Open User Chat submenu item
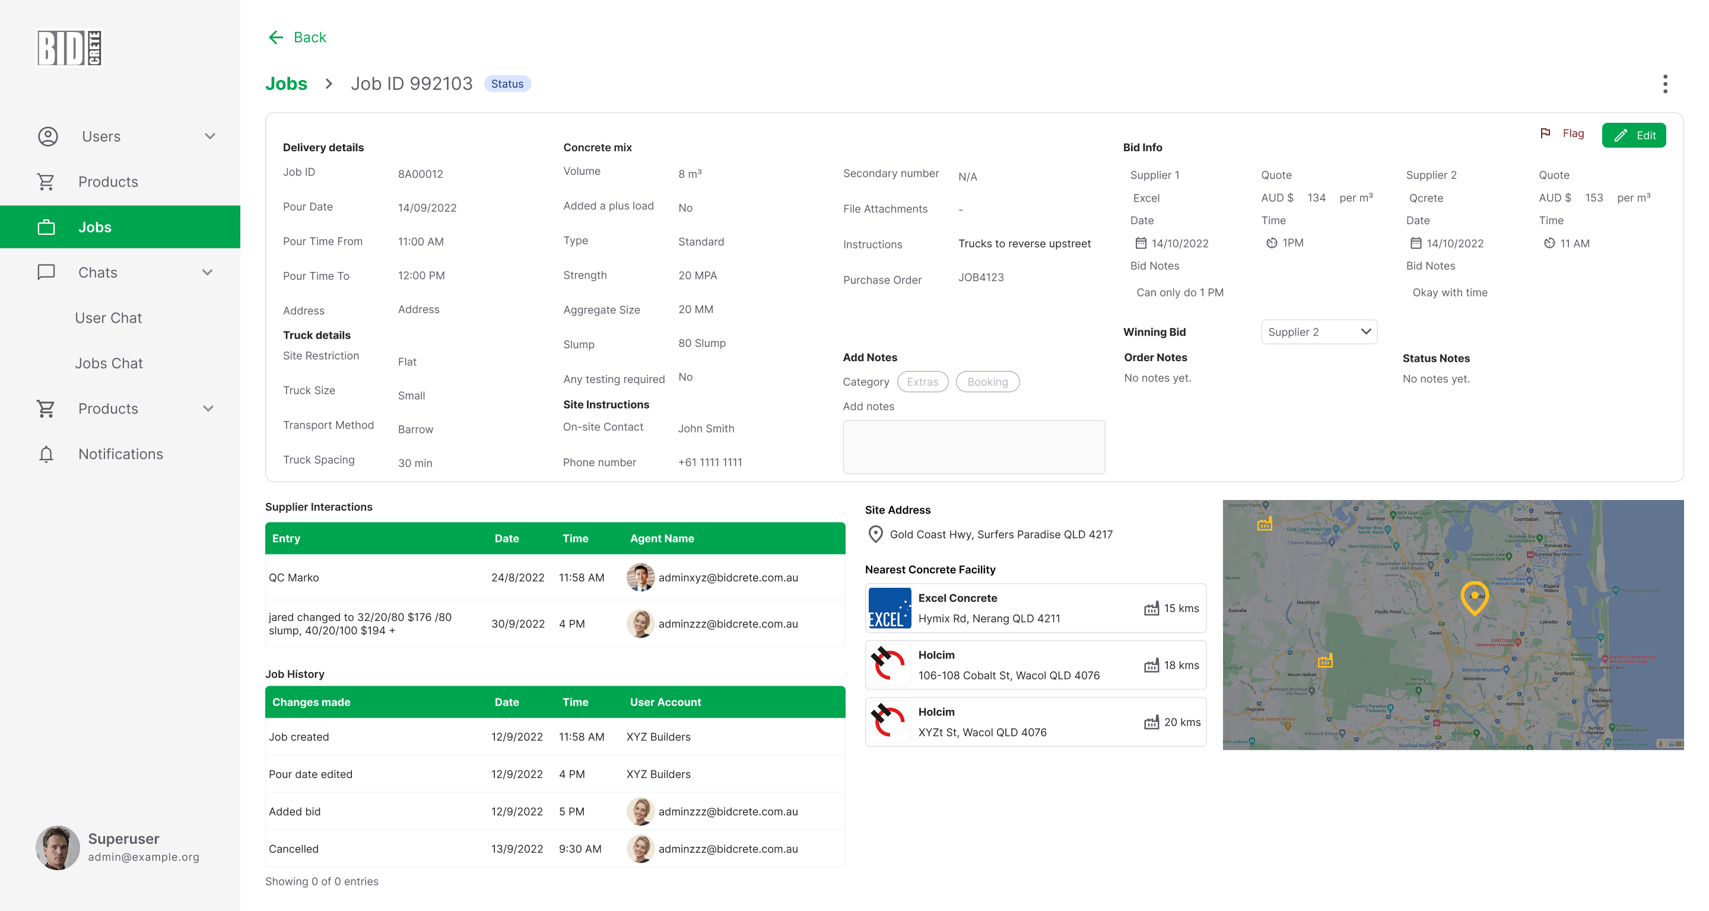 tap(108, 317)
